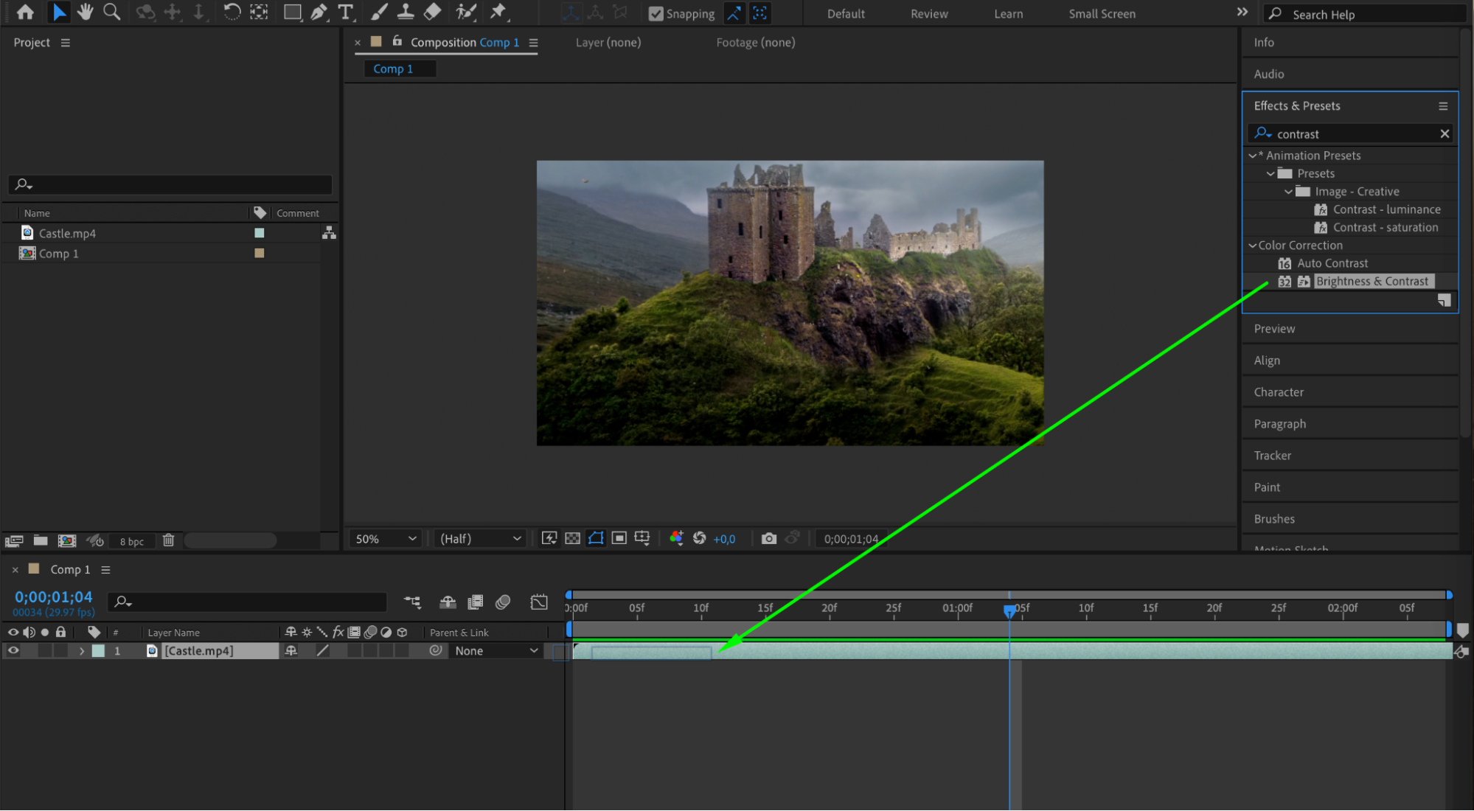Collapse the Color Correction category
Screen dimensions: 1474x811
coord(1252,246)
